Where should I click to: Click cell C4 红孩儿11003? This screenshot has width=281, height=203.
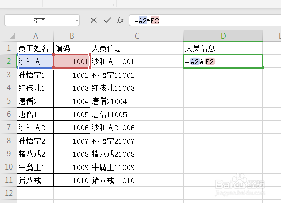tap(137, 88)
